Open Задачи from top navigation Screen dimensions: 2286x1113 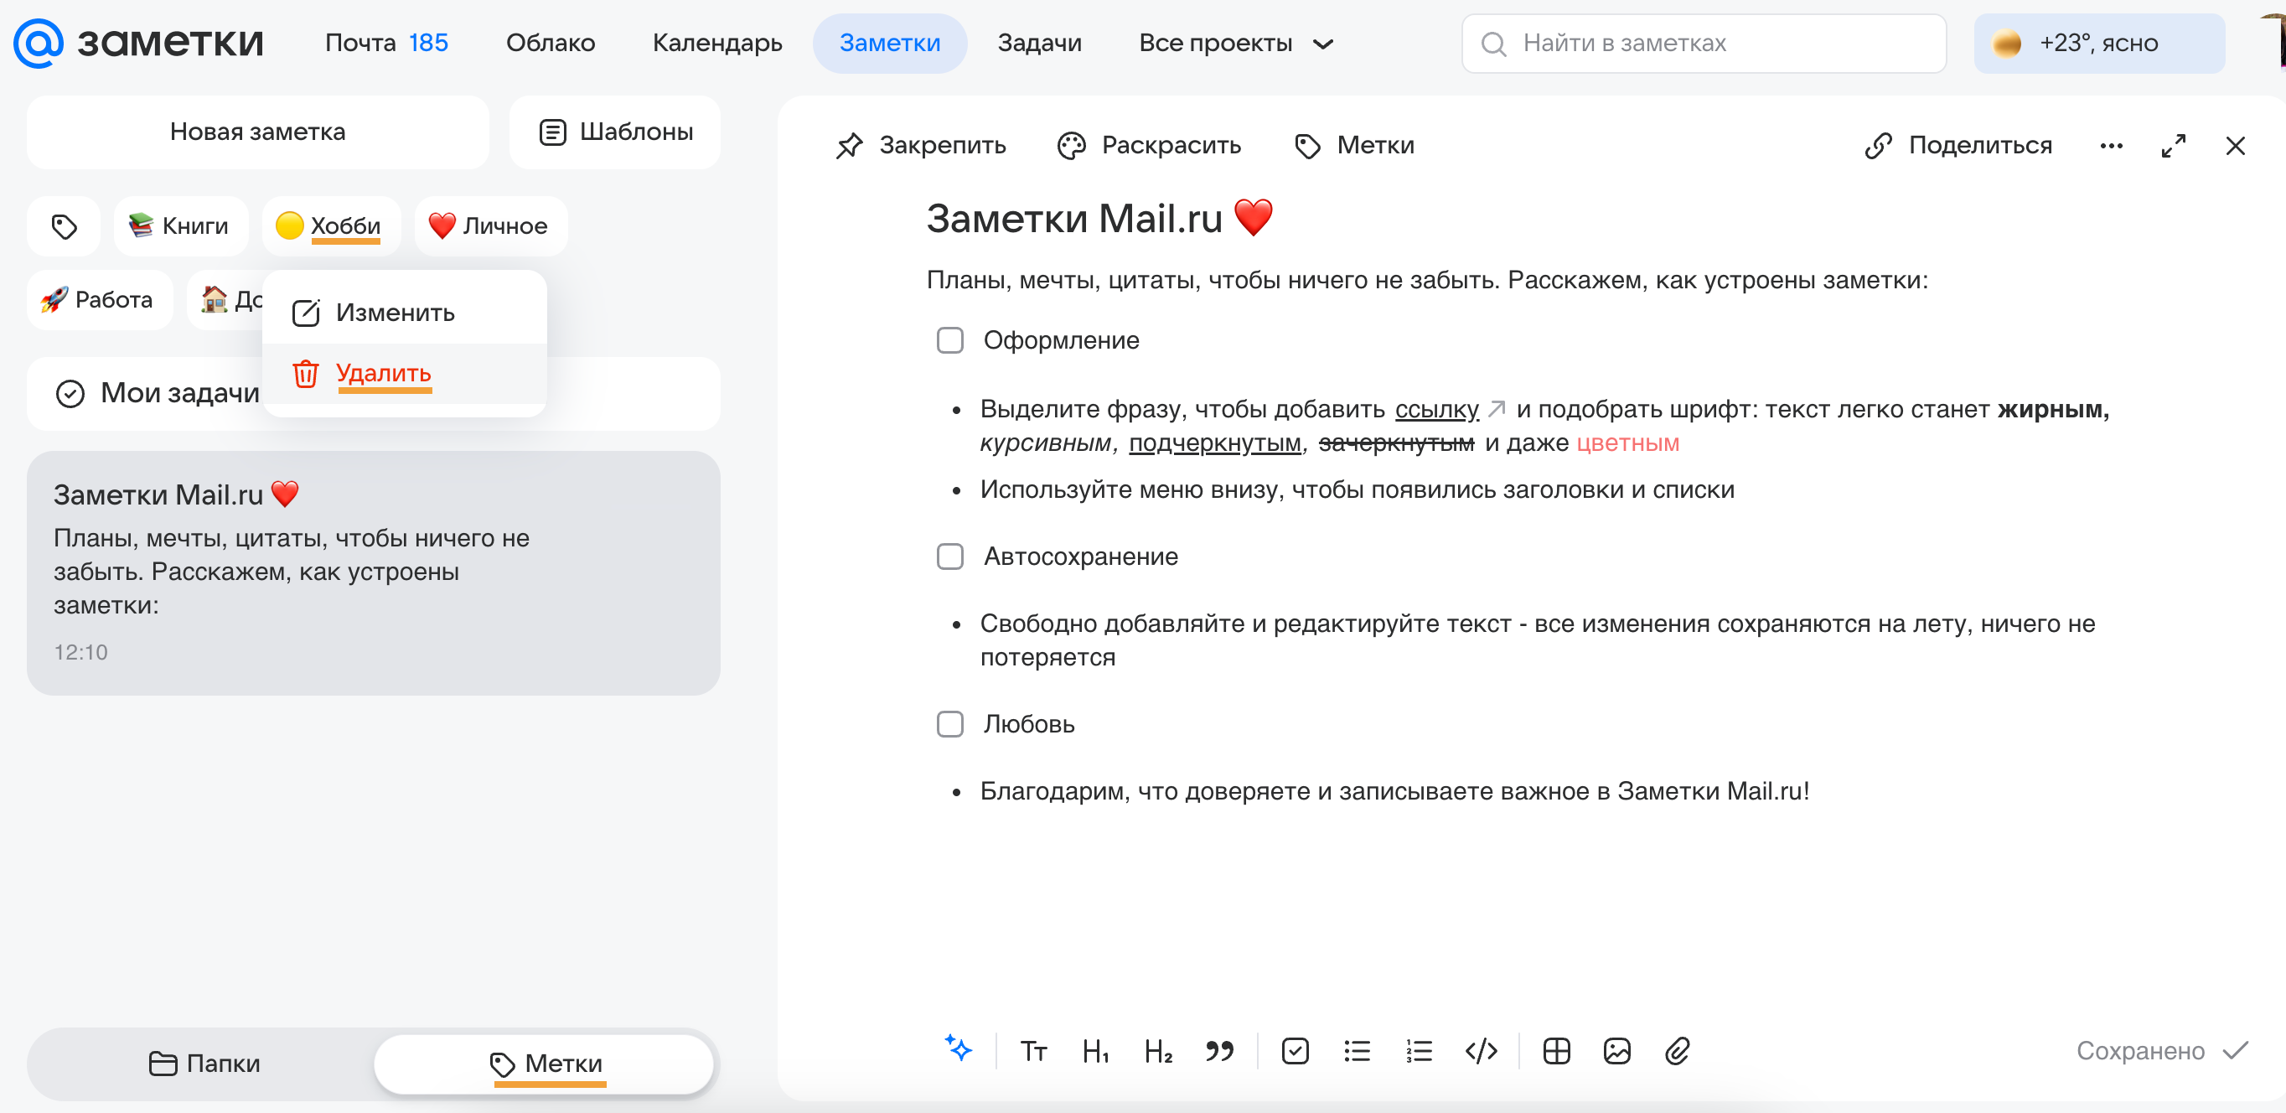[x=1039, y=43]
